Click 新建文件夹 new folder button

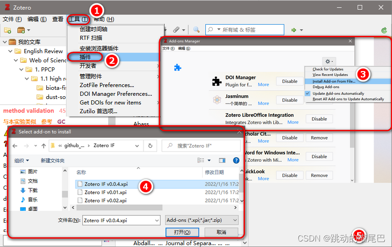[53, 160]
